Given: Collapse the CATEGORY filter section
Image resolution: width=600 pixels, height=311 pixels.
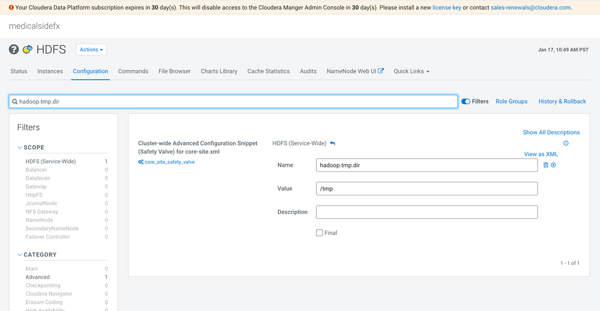Looking at the screenshot, I should pos(19,255).
